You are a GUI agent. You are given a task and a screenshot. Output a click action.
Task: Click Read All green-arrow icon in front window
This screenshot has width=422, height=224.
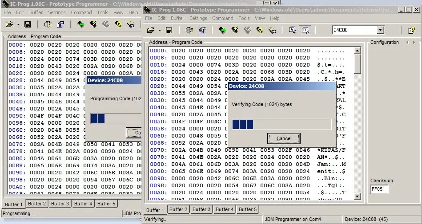click(x=222, y=30)
